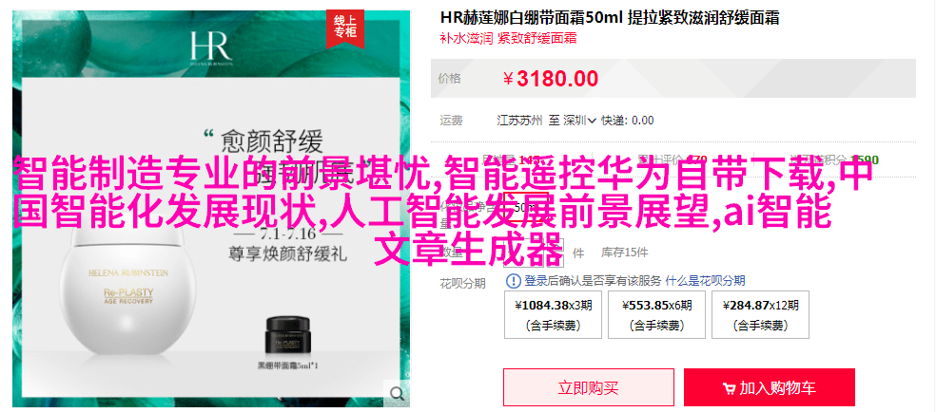Viewport: 936px width, 412px height.
Task: Click the shopping cart icon in 加入购物车
Action: 729,389
